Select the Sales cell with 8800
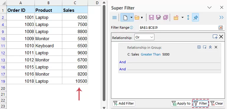This screenshot has width=227, height=109. pos(75,31)
